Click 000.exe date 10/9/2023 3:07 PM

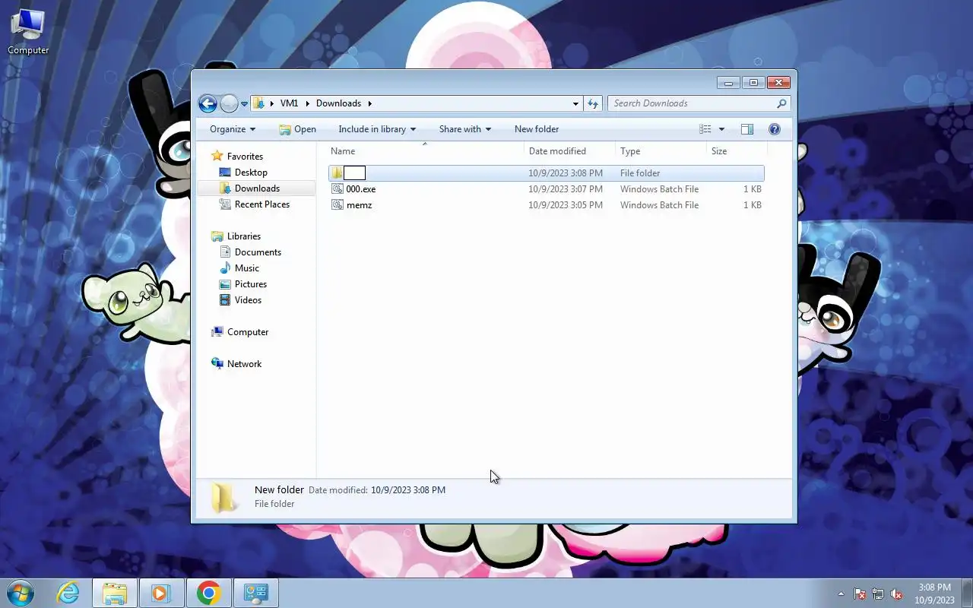click(566, 189)
